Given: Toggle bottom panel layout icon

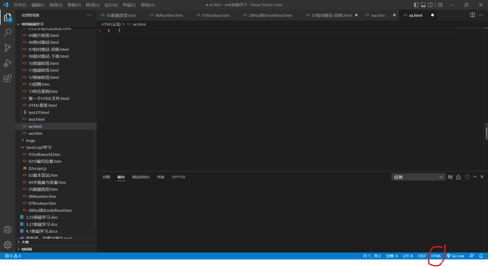Looking at the screenshot, I should click(423, 5).
